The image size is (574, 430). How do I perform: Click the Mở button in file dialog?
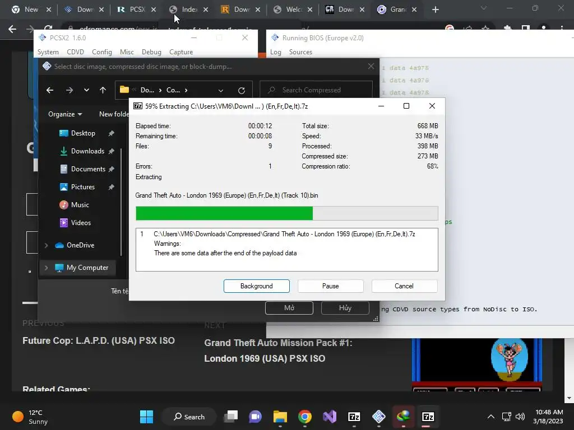pos(289,308)
